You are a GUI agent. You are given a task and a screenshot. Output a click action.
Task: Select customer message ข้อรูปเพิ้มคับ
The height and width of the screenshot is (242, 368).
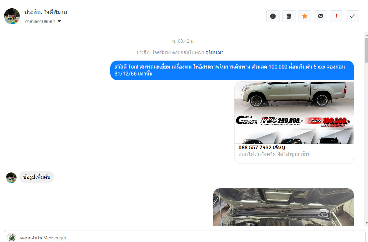pos(37,177)
